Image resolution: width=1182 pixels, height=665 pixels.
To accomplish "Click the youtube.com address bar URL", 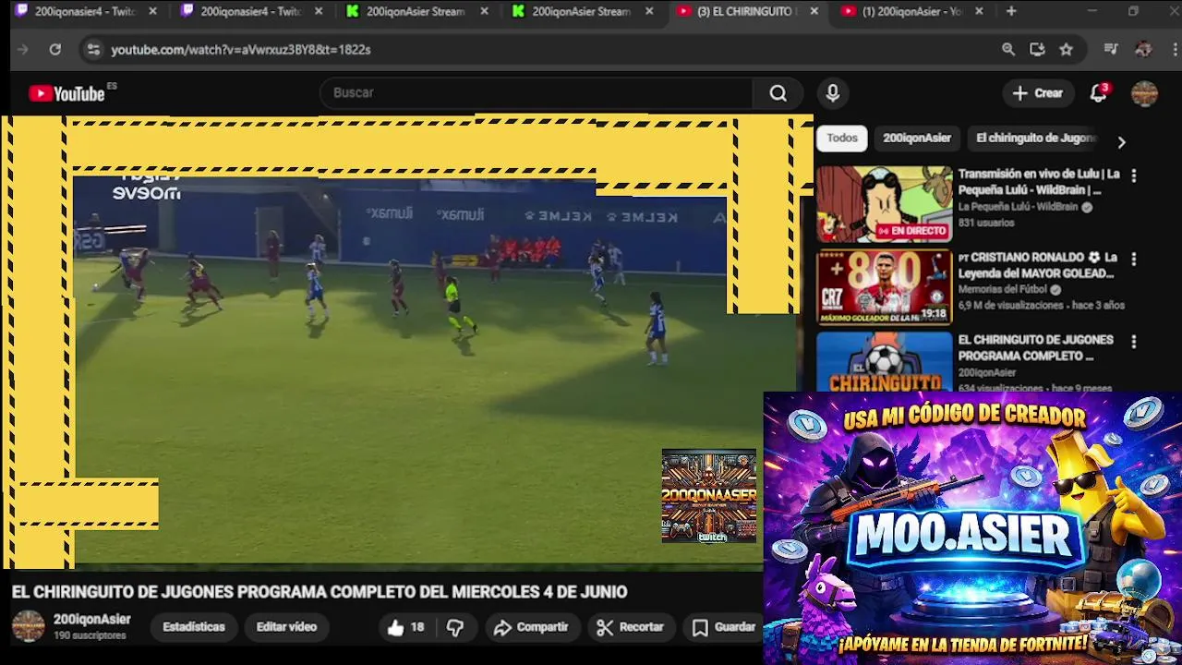I will pyautogui.click(x=241, y=50).
